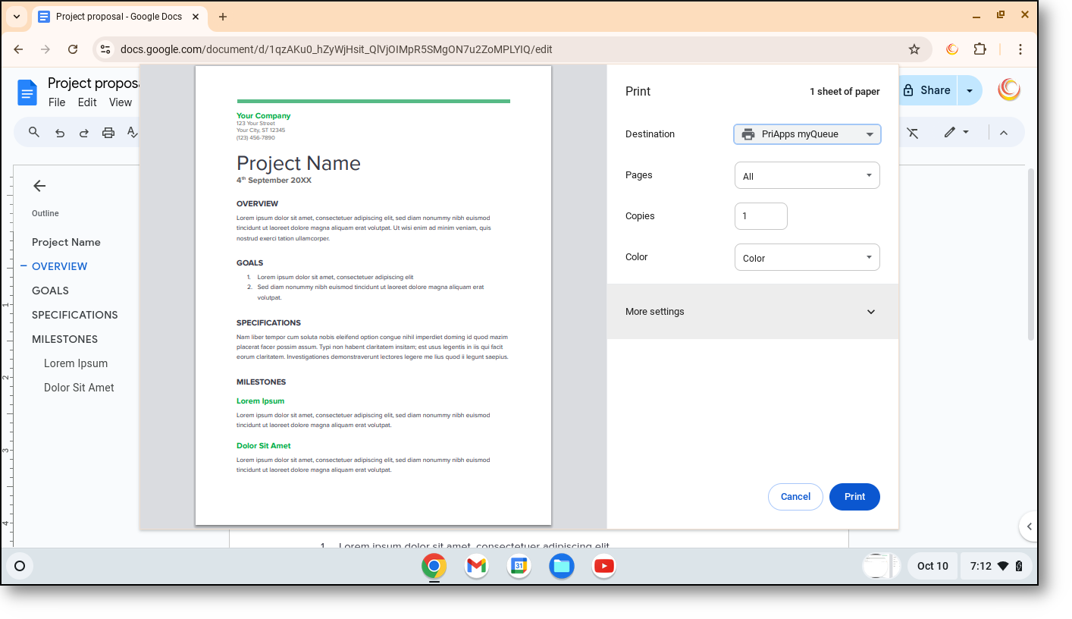Click the orange swirl extension icon
This screenshot has width=1072, height=619.
tap(952, 49)
